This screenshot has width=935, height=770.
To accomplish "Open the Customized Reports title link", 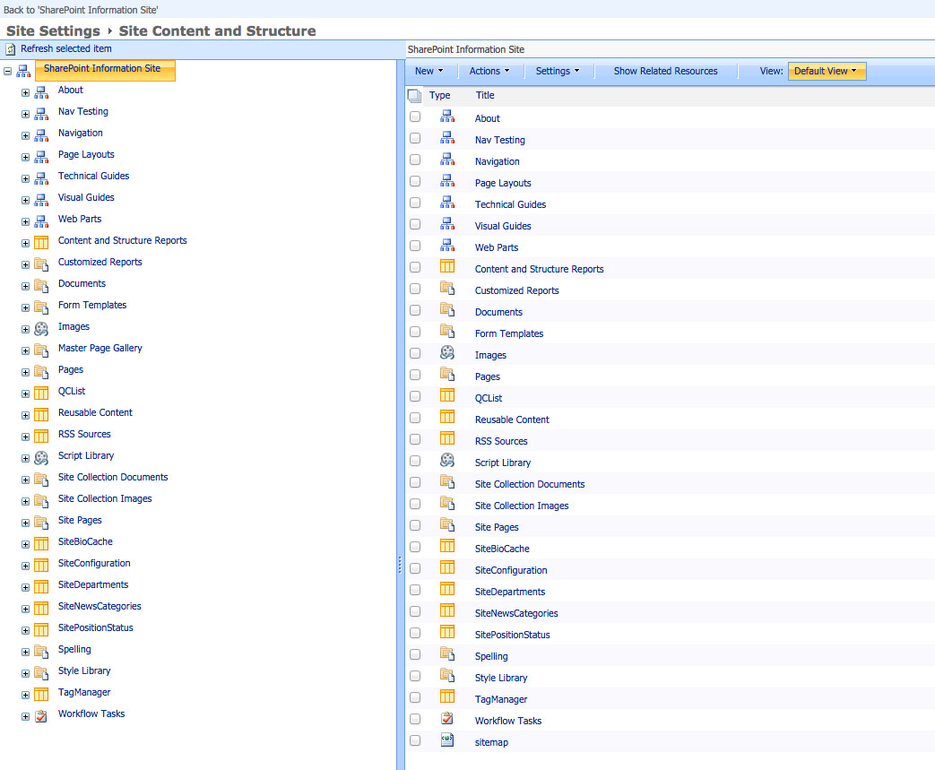I will (516, 290).
